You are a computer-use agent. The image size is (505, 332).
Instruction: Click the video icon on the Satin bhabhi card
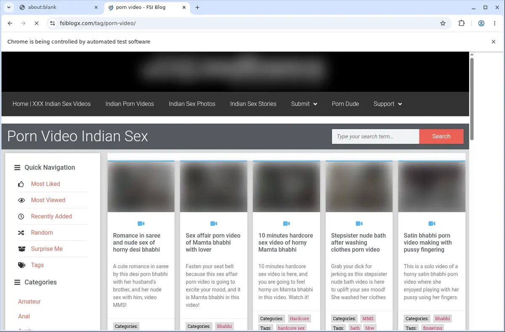[x=432, y=224]
